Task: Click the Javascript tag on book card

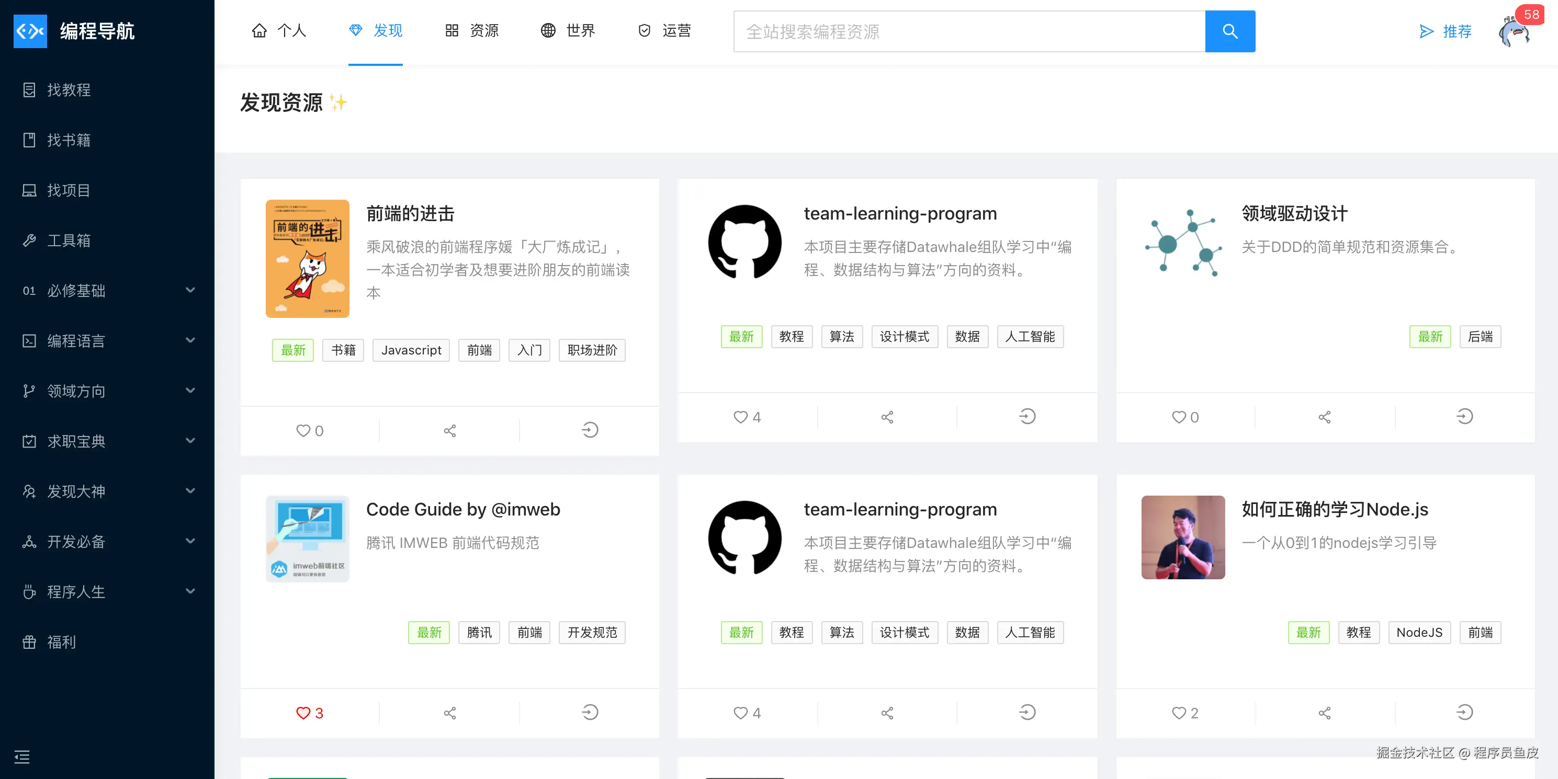Action: pos(411,350)
